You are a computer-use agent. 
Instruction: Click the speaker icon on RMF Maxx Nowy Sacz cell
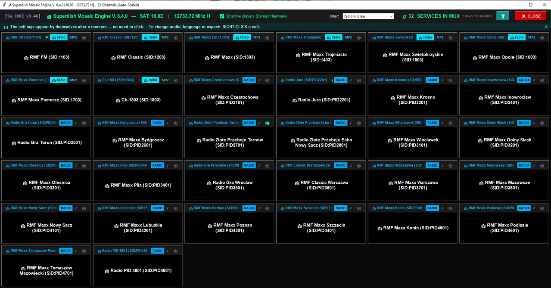point(84,208)
